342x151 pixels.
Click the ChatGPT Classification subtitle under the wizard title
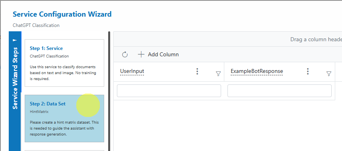pos(36,25)
